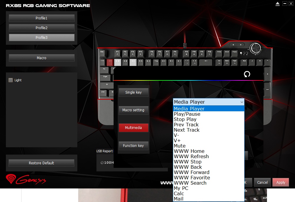The height and width of the screenshot is (202, 295).
Task: Click the white-highlighted 2 key
Action: [118, 62]
